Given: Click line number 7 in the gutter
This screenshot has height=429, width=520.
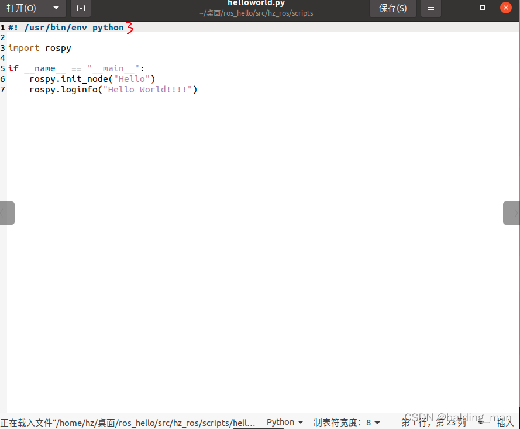Looking at the screenshot, I should click(x=3, y=90).
